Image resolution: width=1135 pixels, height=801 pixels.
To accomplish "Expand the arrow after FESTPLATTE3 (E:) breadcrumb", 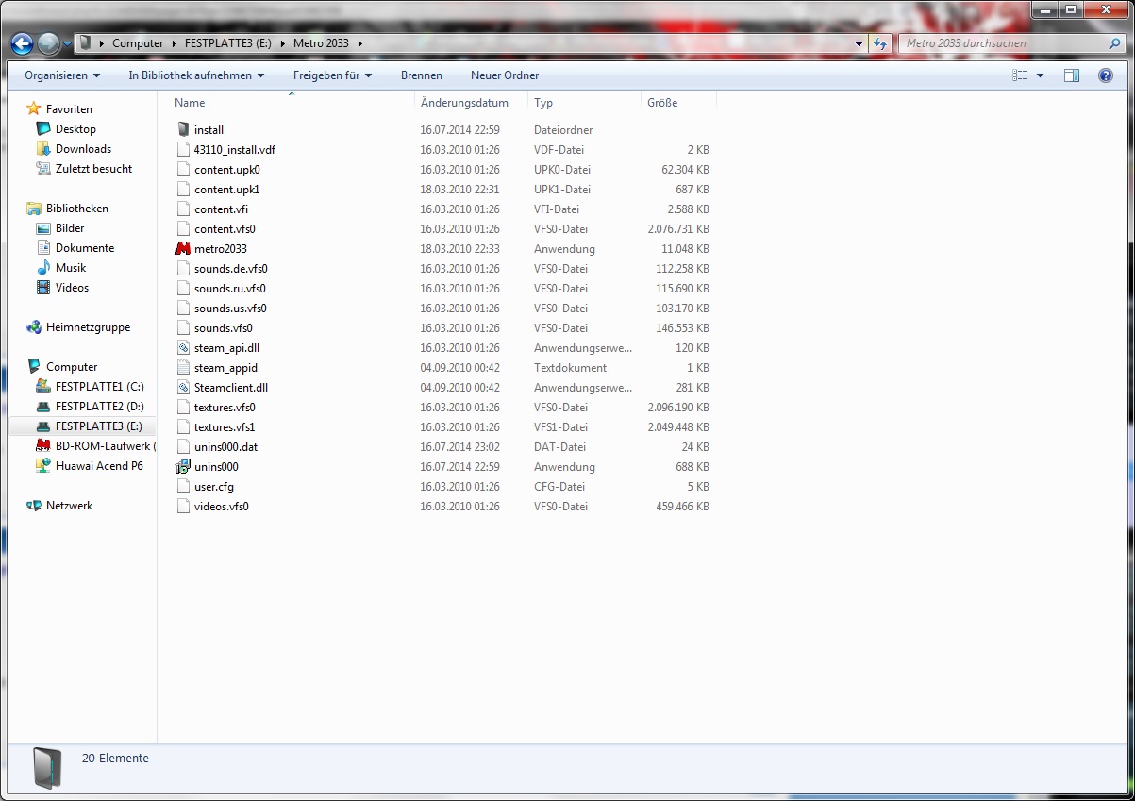I will click(x=283, y=43).
